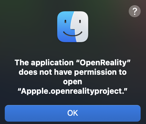Click the Finder face's right eye

[x=80, y=22]
